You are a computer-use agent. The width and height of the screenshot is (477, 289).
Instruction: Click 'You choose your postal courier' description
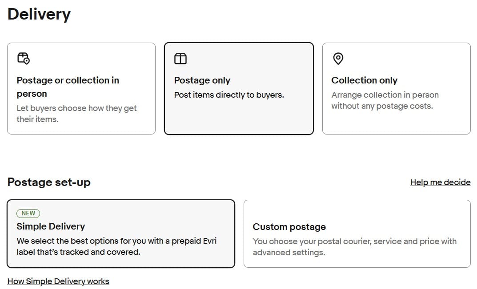click(355, 247)
